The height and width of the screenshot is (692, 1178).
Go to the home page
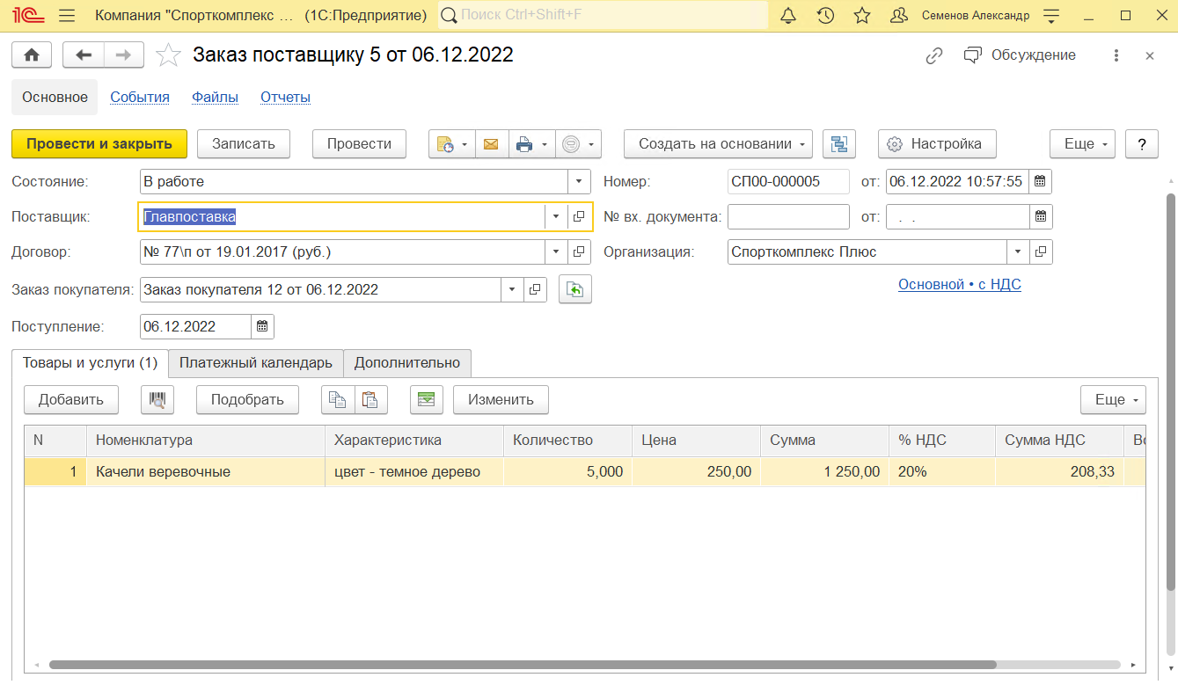32,55
